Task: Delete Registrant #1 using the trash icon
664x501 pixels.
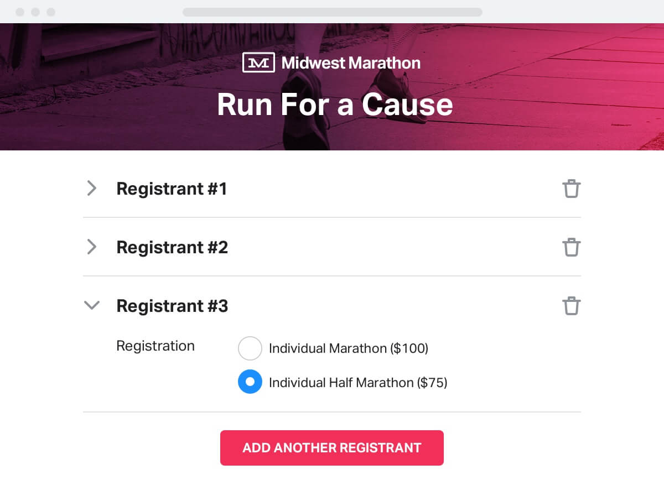Action: pyautogui.click(x=572, y=189)
